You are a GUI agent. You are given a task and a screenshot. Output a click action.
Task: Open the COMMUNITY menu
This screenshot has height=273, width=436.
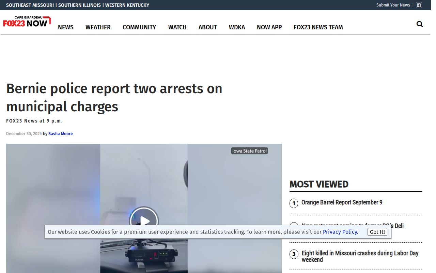pyautogui.click(x=139, y=27)
